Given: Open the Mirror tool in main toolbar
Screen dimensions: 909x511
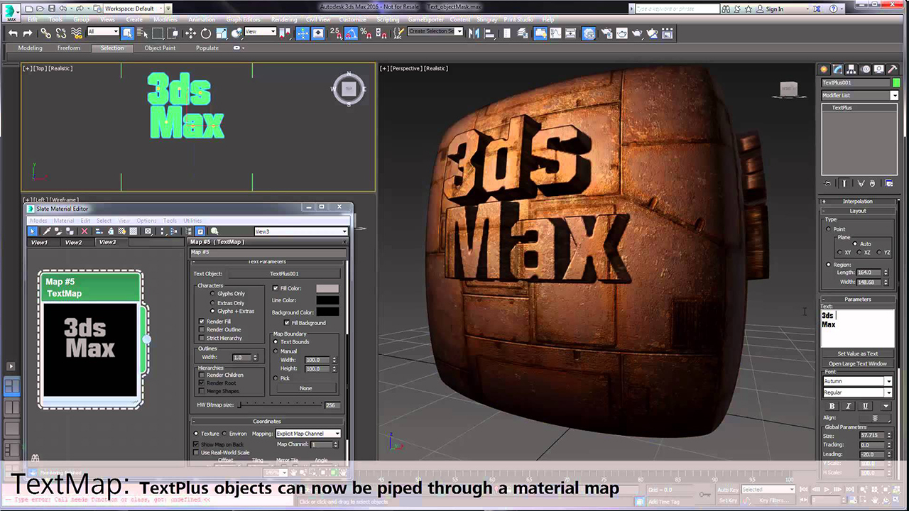Looking at the screenshot, I should point(475,33).
